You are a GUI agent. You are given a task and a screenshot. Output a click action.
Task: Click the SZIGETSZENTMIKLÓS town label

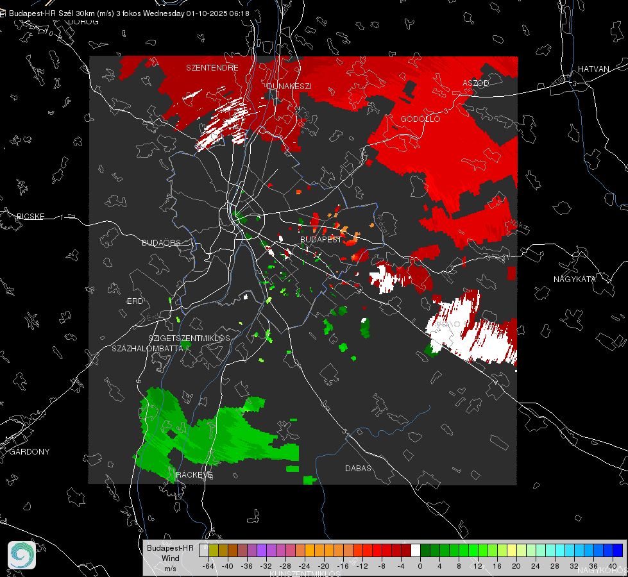189,339
